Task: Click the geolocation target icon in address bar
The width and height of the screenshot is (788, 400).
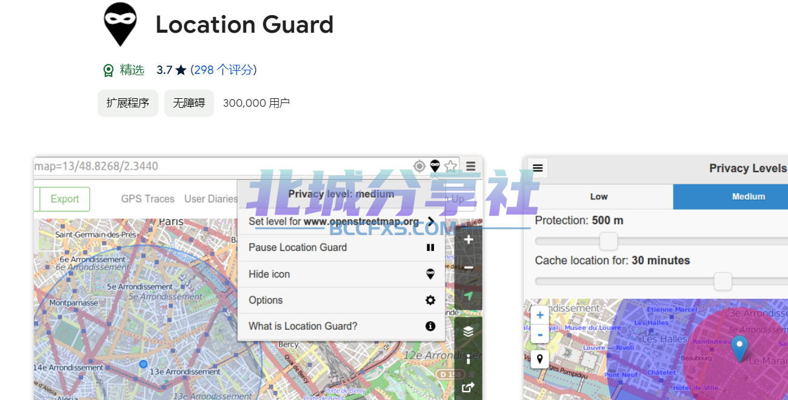Action: point(419,166)
